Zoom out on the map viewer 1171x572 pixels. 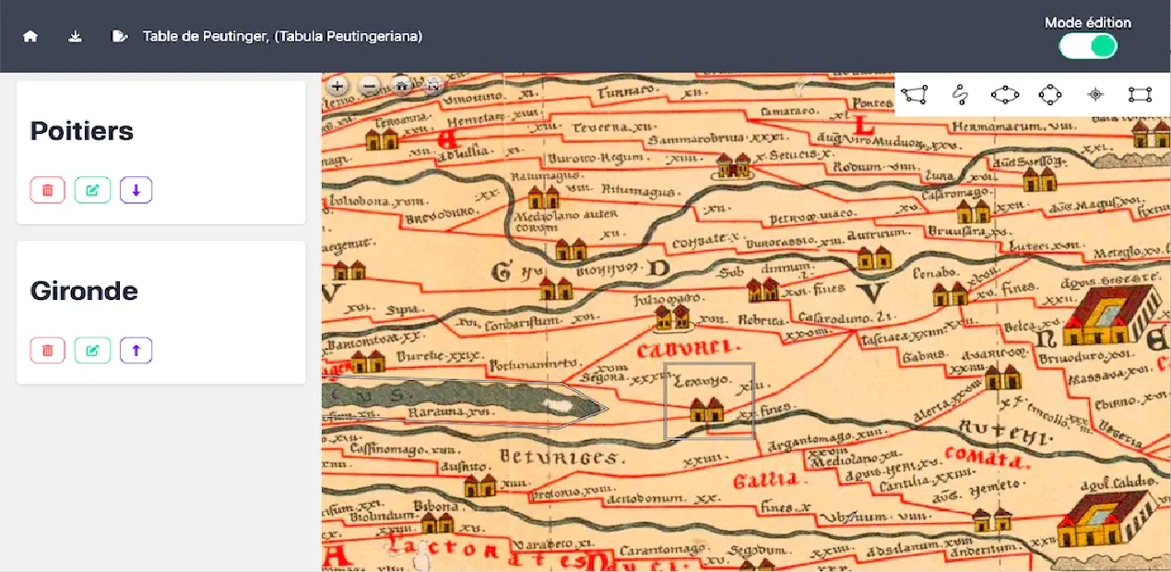point(369,86)
